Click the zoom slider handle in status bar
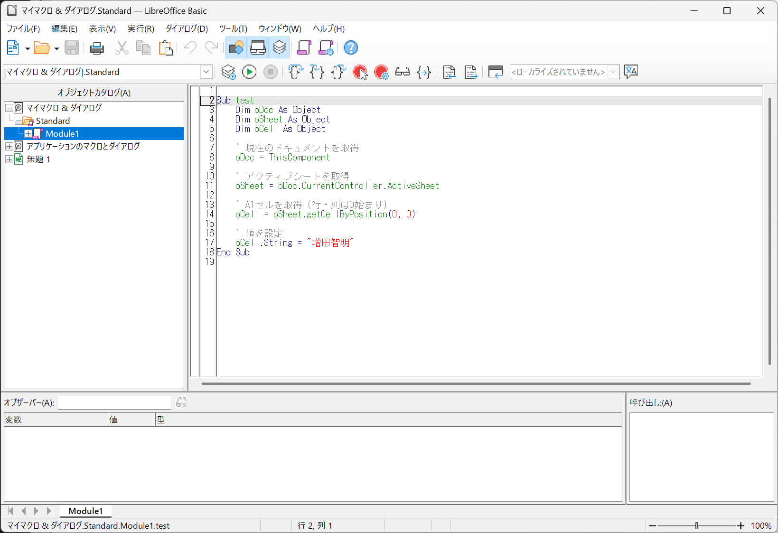This screenshot has width=778, height=533. 696,526
